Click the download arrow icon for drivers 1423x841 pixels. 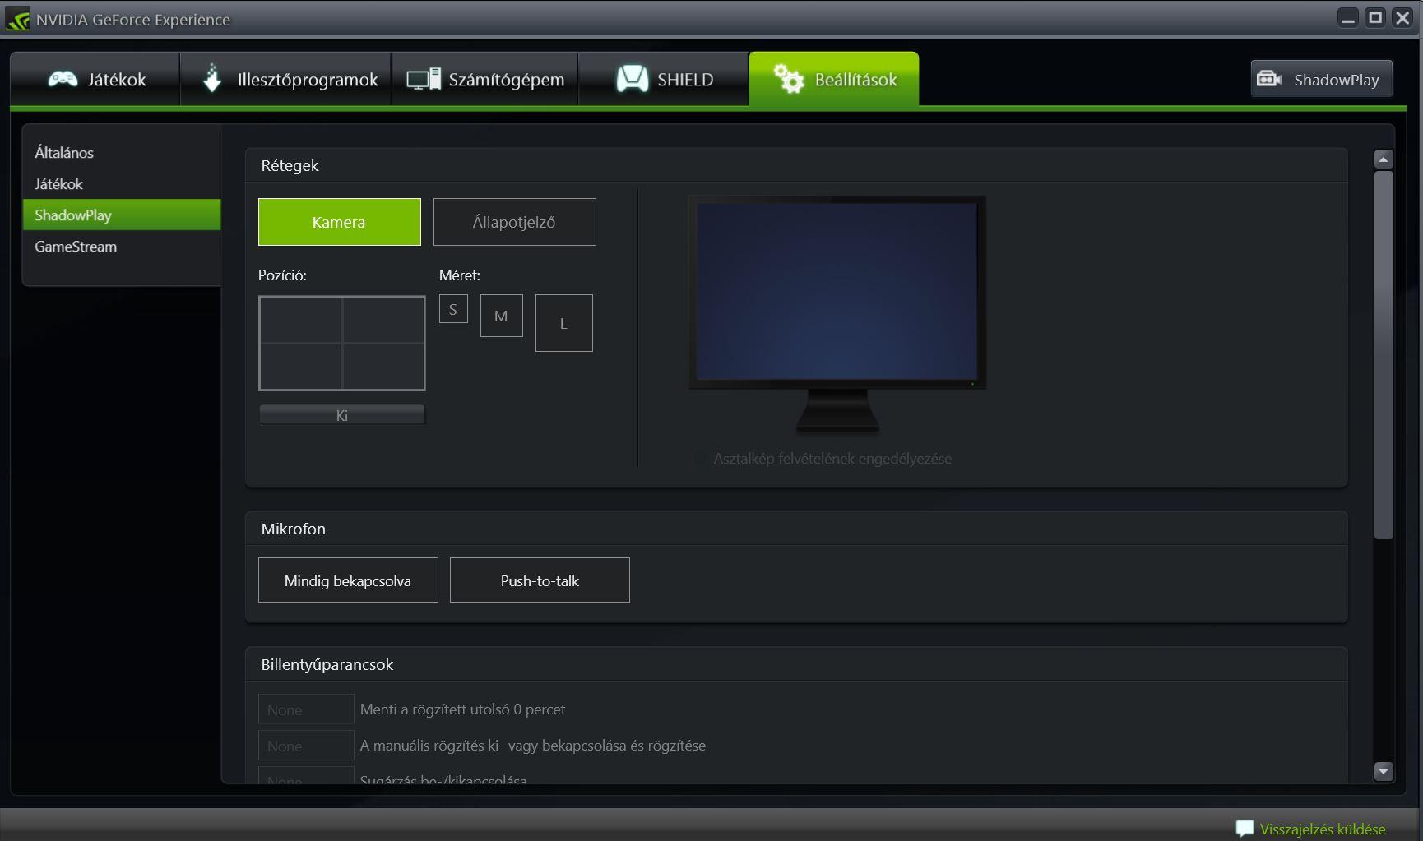tap(212, 78)
